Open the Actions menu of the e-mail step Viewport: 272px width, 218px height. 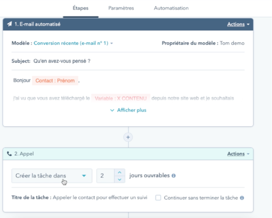click(x=238, y=24)
